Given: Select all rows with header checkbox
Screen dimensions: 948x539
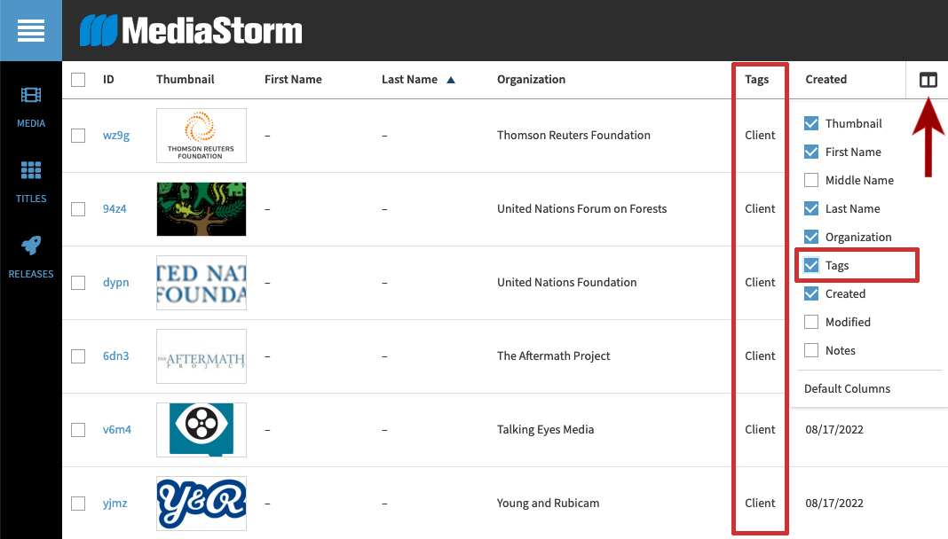Looking at the screenshot, I should (78, 80).
